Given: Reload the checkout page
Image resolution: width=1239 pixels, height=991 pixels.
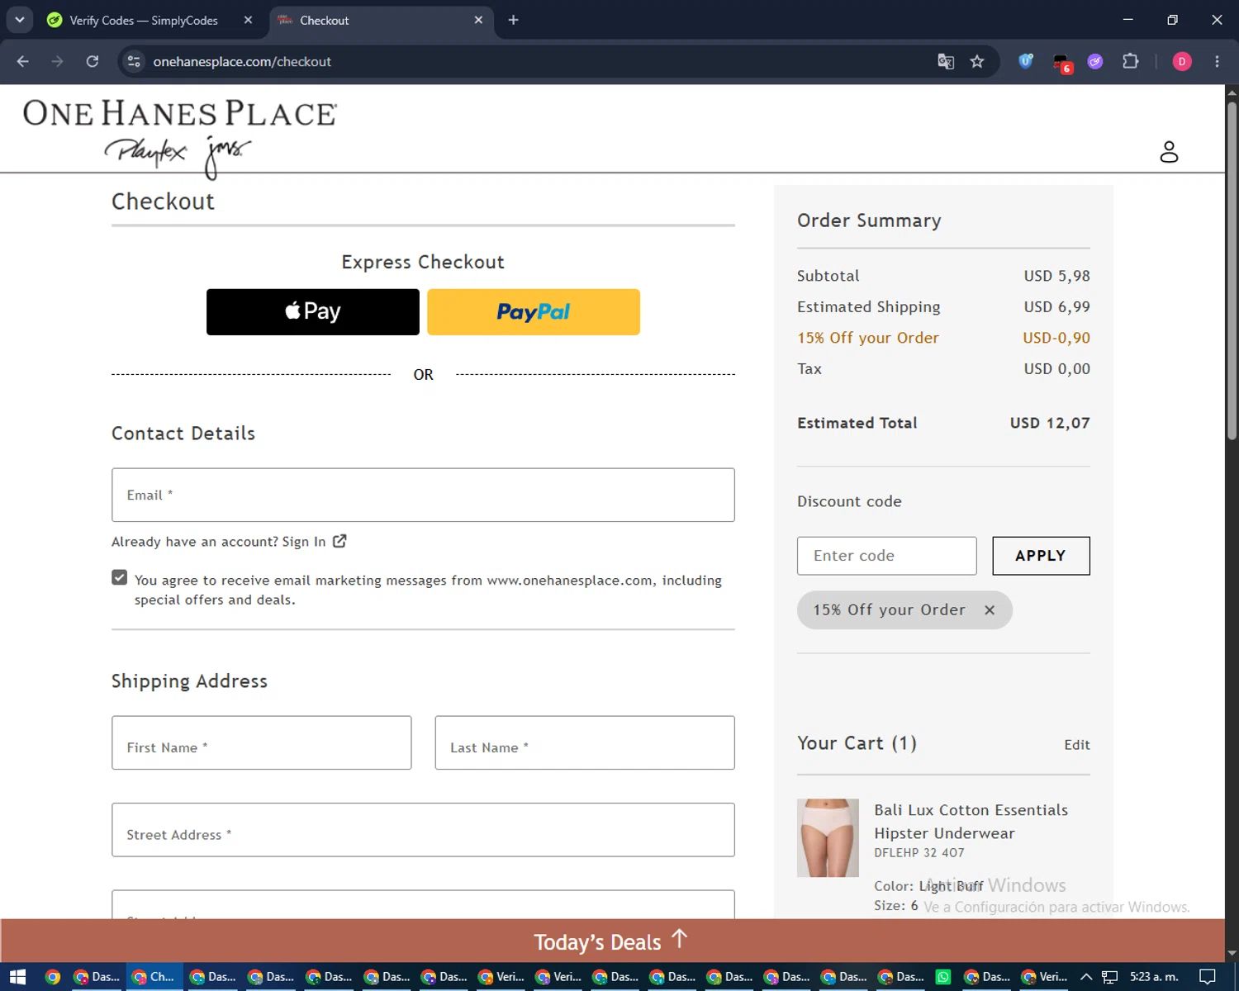Looking at the screenshot, I should pyautogui.click(x=93, y=61).
